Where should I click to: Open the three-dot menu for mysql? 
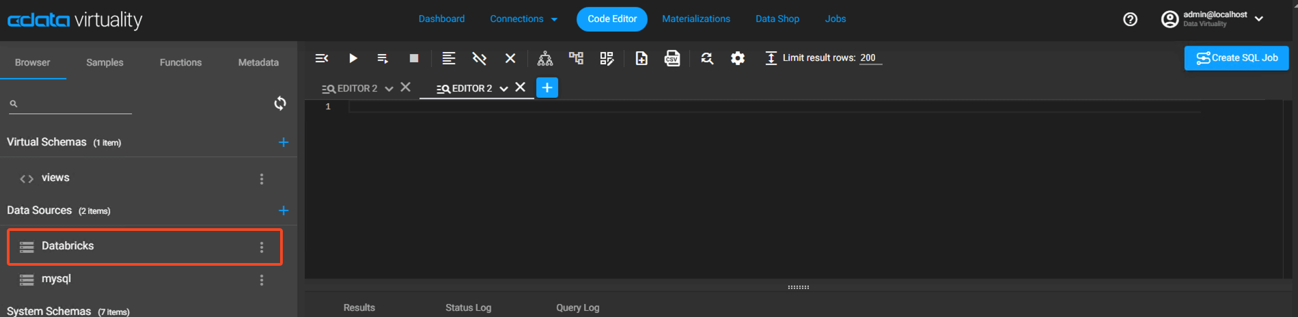tap(262, 280)
